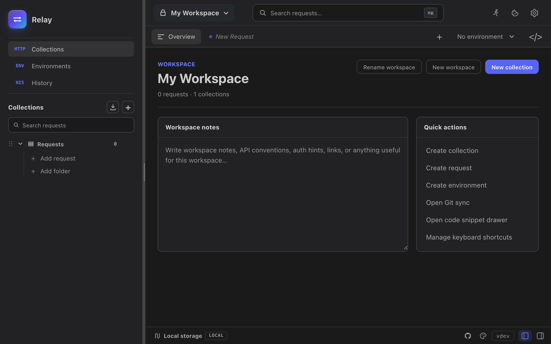Screen dimensions: 551x344
Task: Click the New workspace button
Action: click(454, 67)
